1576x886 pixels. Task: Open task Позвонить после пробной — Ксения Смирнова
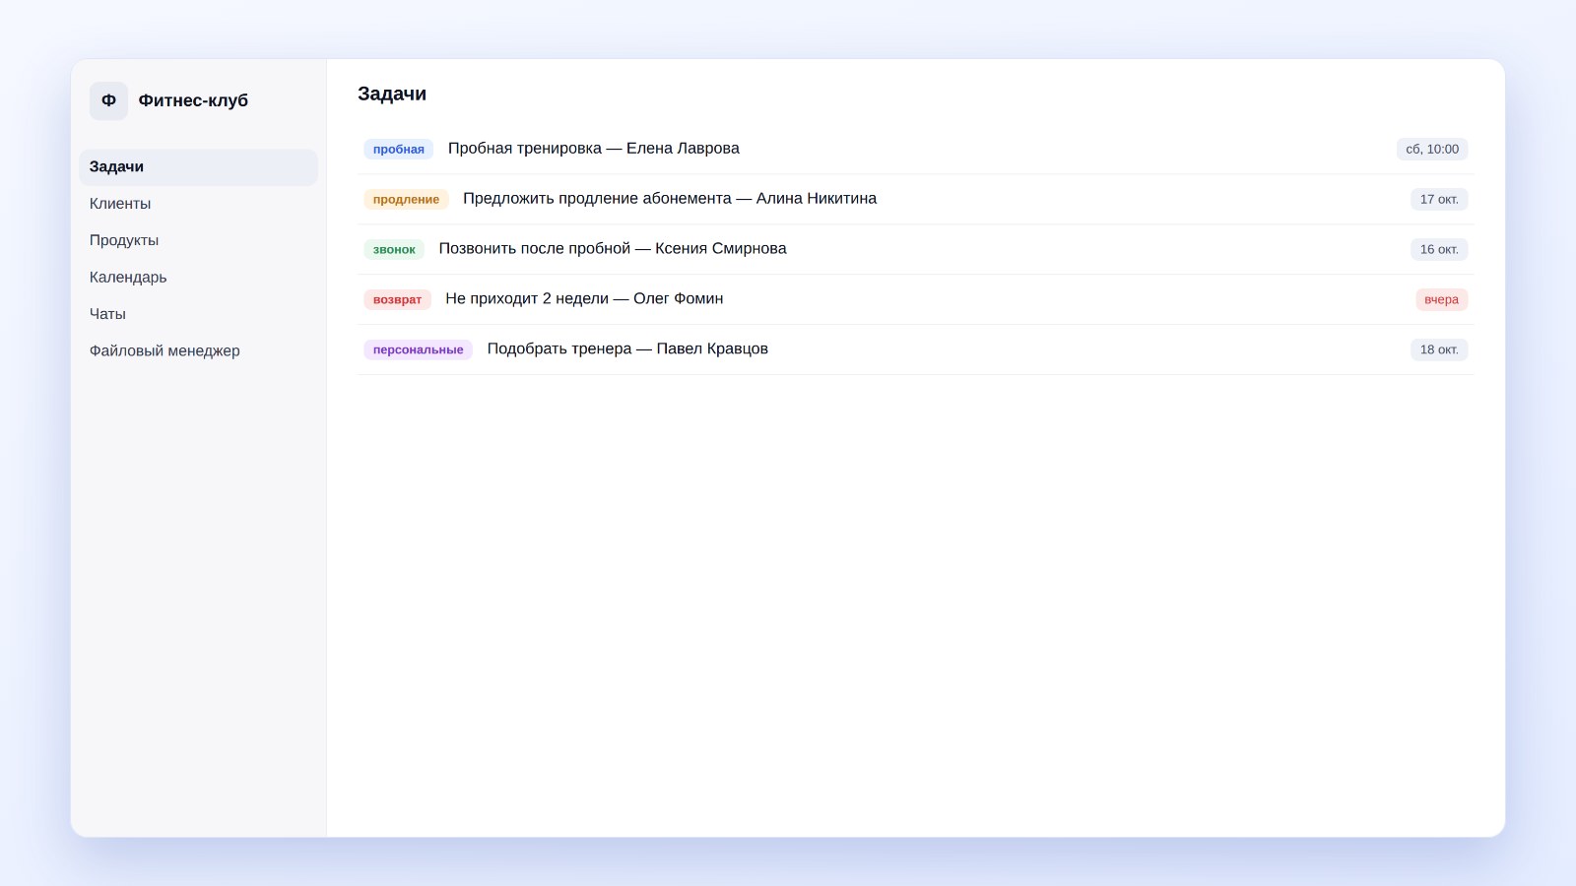613,249
